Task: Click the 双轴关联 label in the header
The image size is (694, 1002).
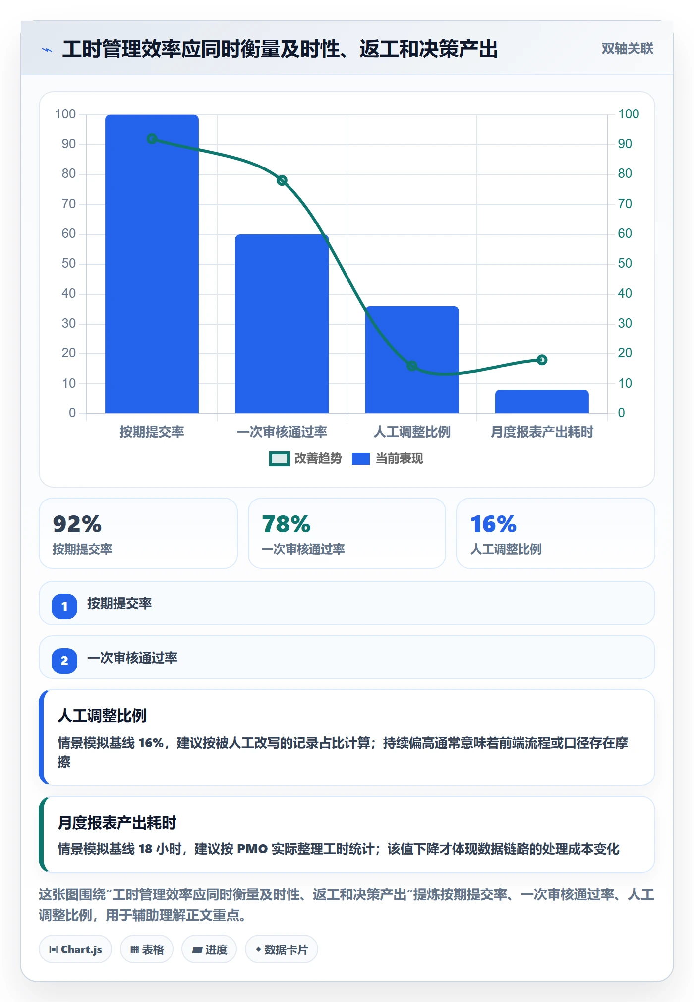Action: [x=627, y=49]
